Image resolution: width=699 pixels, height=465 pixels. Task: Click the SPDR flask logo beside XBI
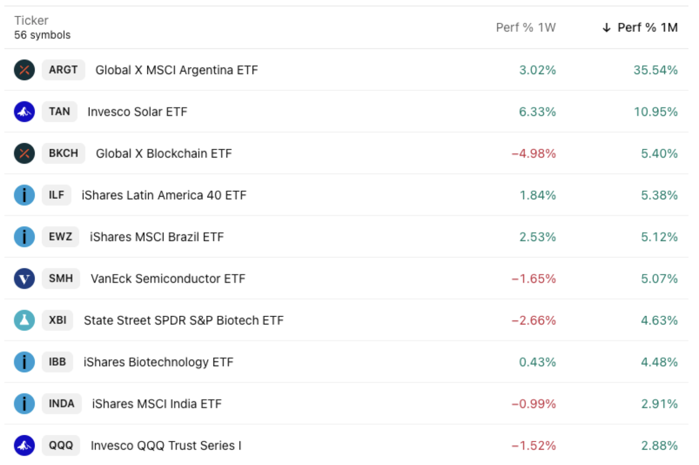coord(24,320)
